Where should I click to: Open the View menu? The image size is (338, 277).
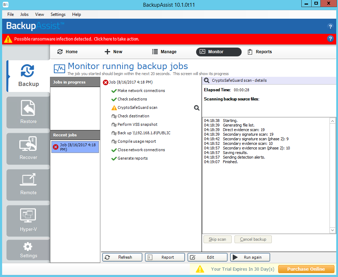39,14
